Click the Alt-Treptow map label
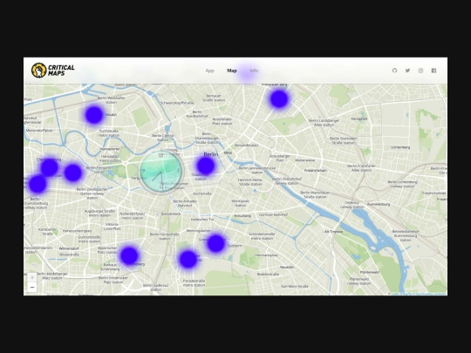Image resolution: width=471 pixels, height=353 pixels. (x=334, y=232)
